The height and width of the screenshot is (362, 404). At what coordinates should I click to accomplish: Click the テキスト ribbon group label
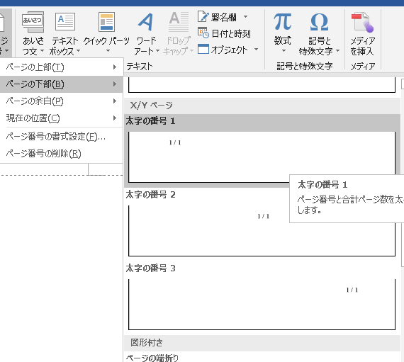point(140,67)
